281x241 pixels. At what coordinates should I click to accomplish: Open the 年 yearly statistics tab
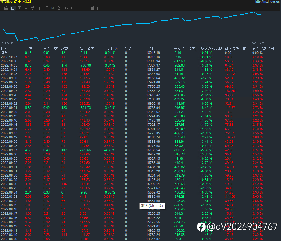39,8
